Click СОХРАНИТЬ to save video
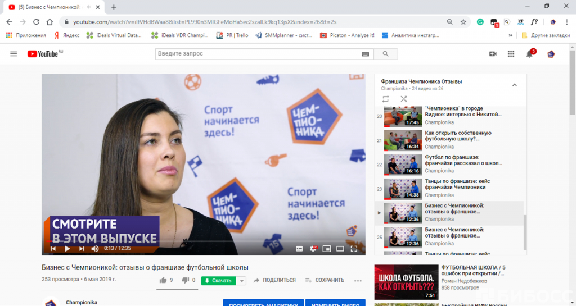 (325, 280)
